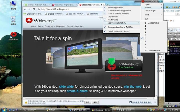Click the red 360desktop icon on QuickNav bar
Screen dimensions: 180x112
143,1
